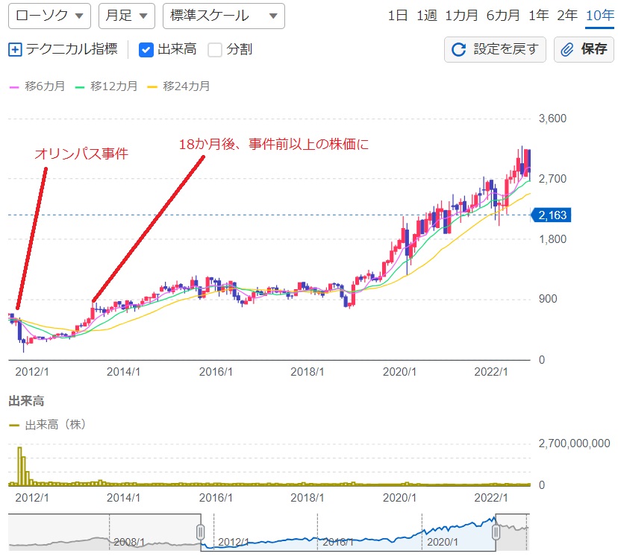Select the 6カ月 period tab

click(502, 16)
